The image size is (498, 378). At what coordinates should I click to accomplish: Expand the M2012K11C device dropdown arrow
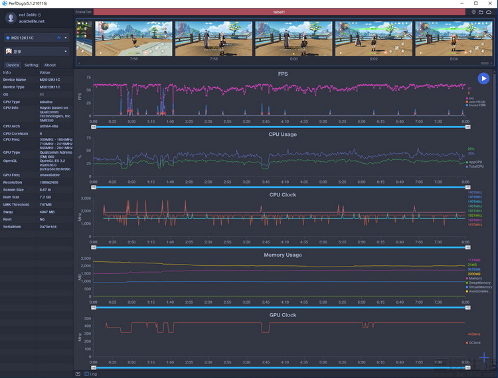[x=66, y=38]
